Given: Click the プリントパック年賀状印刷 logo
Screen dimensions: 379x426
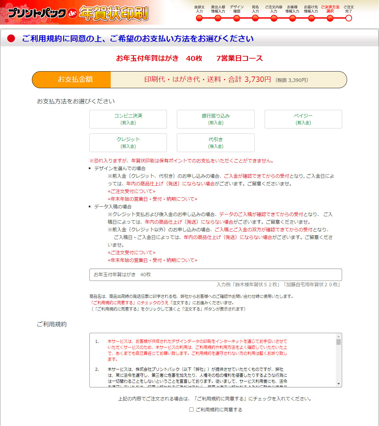Looking at the screenshot, I should (x=78, y=13).
